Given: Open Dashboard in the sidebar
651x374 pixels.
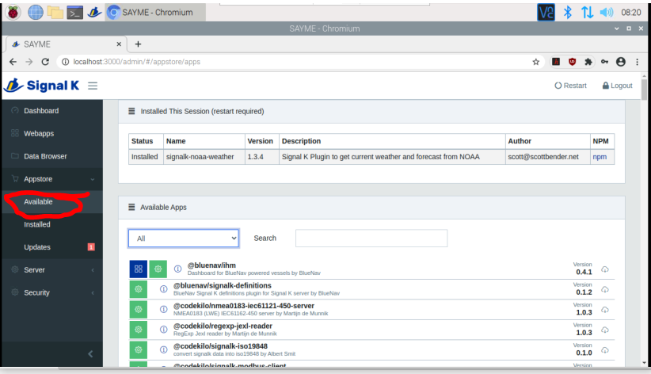Looking at the screenshot, I should pos(52,111).
